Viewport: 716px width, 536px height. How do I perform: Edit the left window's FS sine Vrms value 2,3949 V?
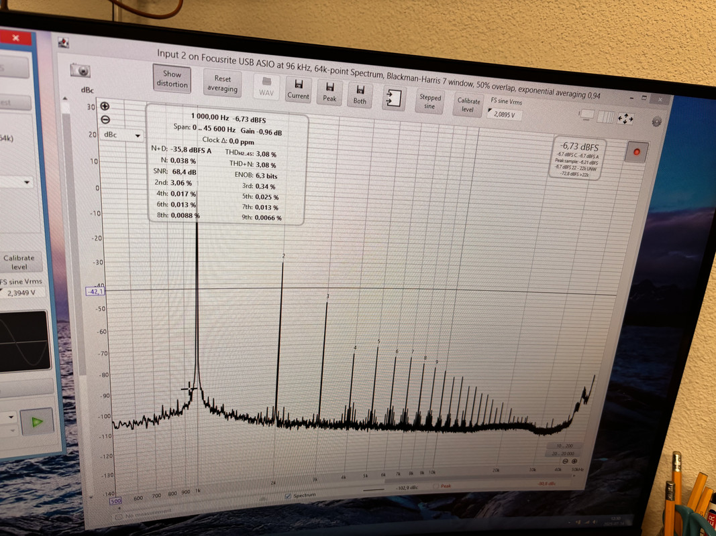click(21, 293)
